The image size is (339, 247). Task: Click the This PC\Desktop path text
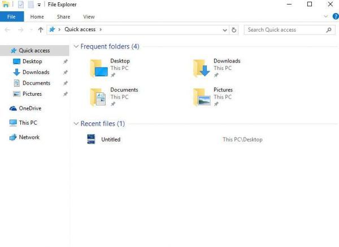coord(242,139)
